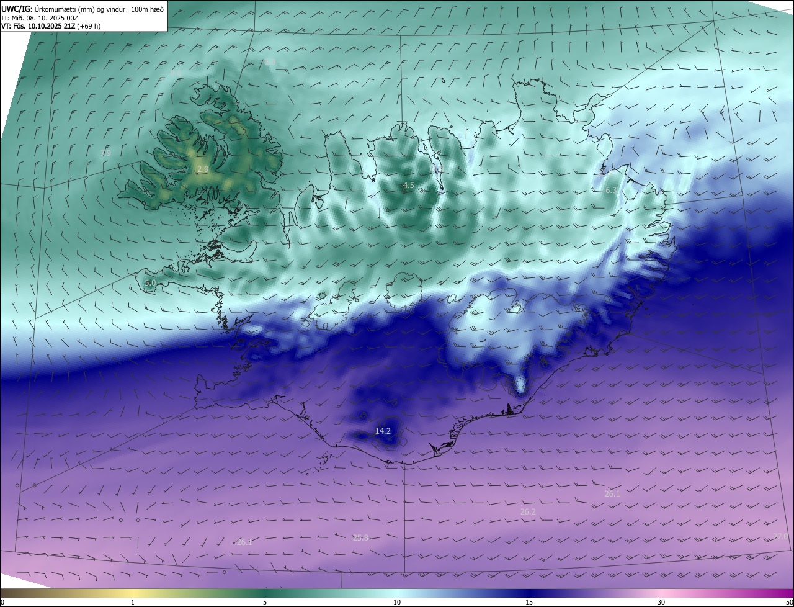This screenshot has height=607, width=794.
Task: Click the "(+69 h)" forecast offset text
Action: coord(90,26)
